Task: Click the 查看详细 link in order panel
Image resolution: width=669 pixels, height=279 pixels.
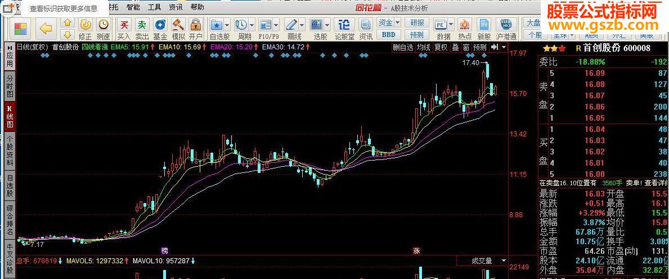Action: point(657,183)
